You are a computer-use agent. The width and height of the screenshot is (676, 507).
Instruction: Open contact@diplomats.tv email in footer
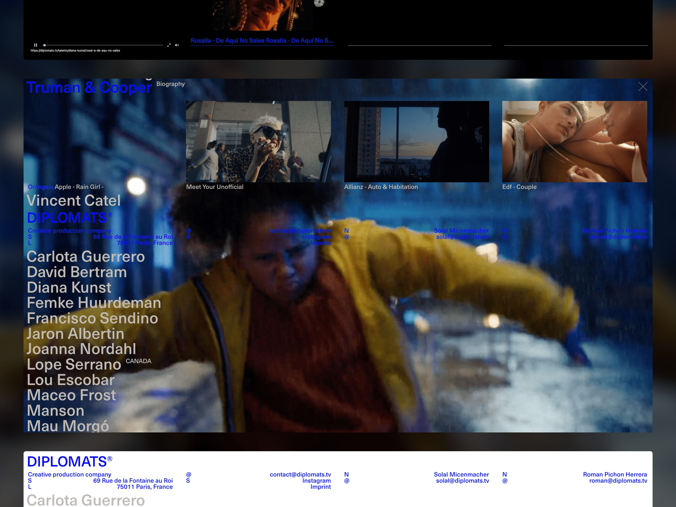tap(300, 474)
